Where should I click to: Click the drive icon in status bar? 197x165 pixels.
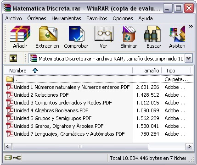click(x=8, y=158)
